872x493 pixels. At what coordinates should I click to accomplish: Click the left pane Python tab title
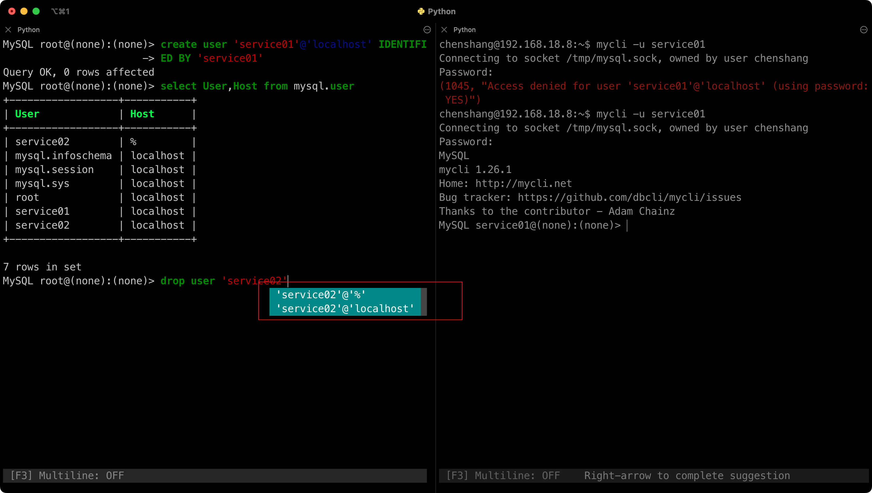28,30
